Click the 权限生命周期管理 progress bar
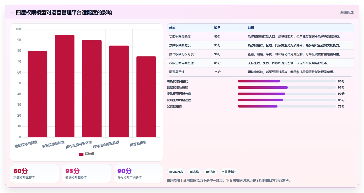364x193 pixels. pos(287,100)
